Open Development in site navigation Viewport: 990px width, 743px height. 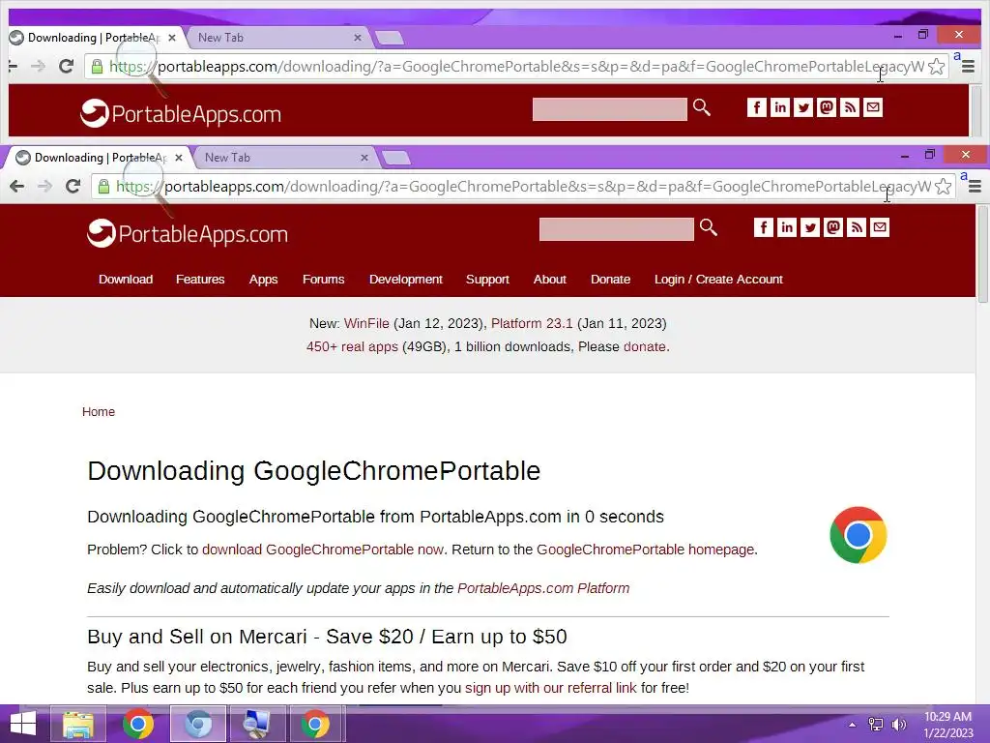(x=406, y=280)
